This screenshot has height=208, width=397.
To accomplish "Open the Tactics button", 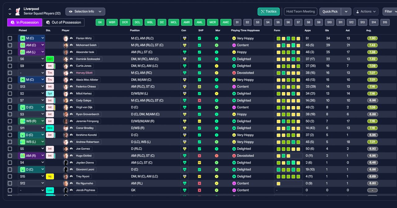I will [269, 11].
